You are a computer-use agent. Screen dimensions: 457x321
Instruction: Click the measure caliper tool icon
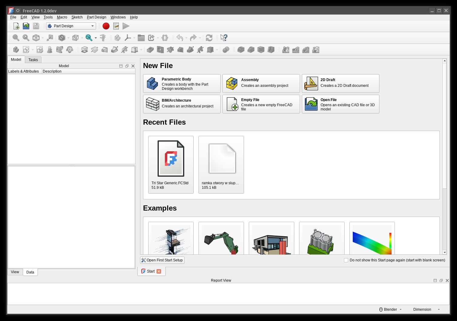103,38
